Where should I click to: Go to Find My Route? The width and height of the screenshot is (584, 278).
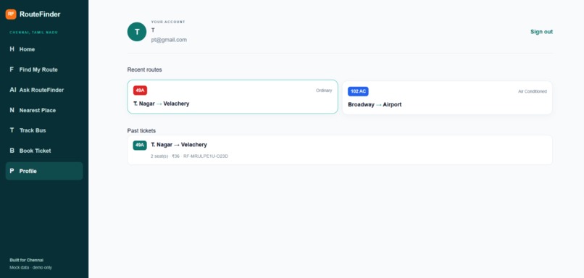[44, 69]
